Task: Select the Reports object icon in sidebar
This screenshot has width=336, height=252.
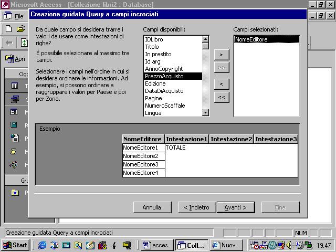Action: [14, 125]
